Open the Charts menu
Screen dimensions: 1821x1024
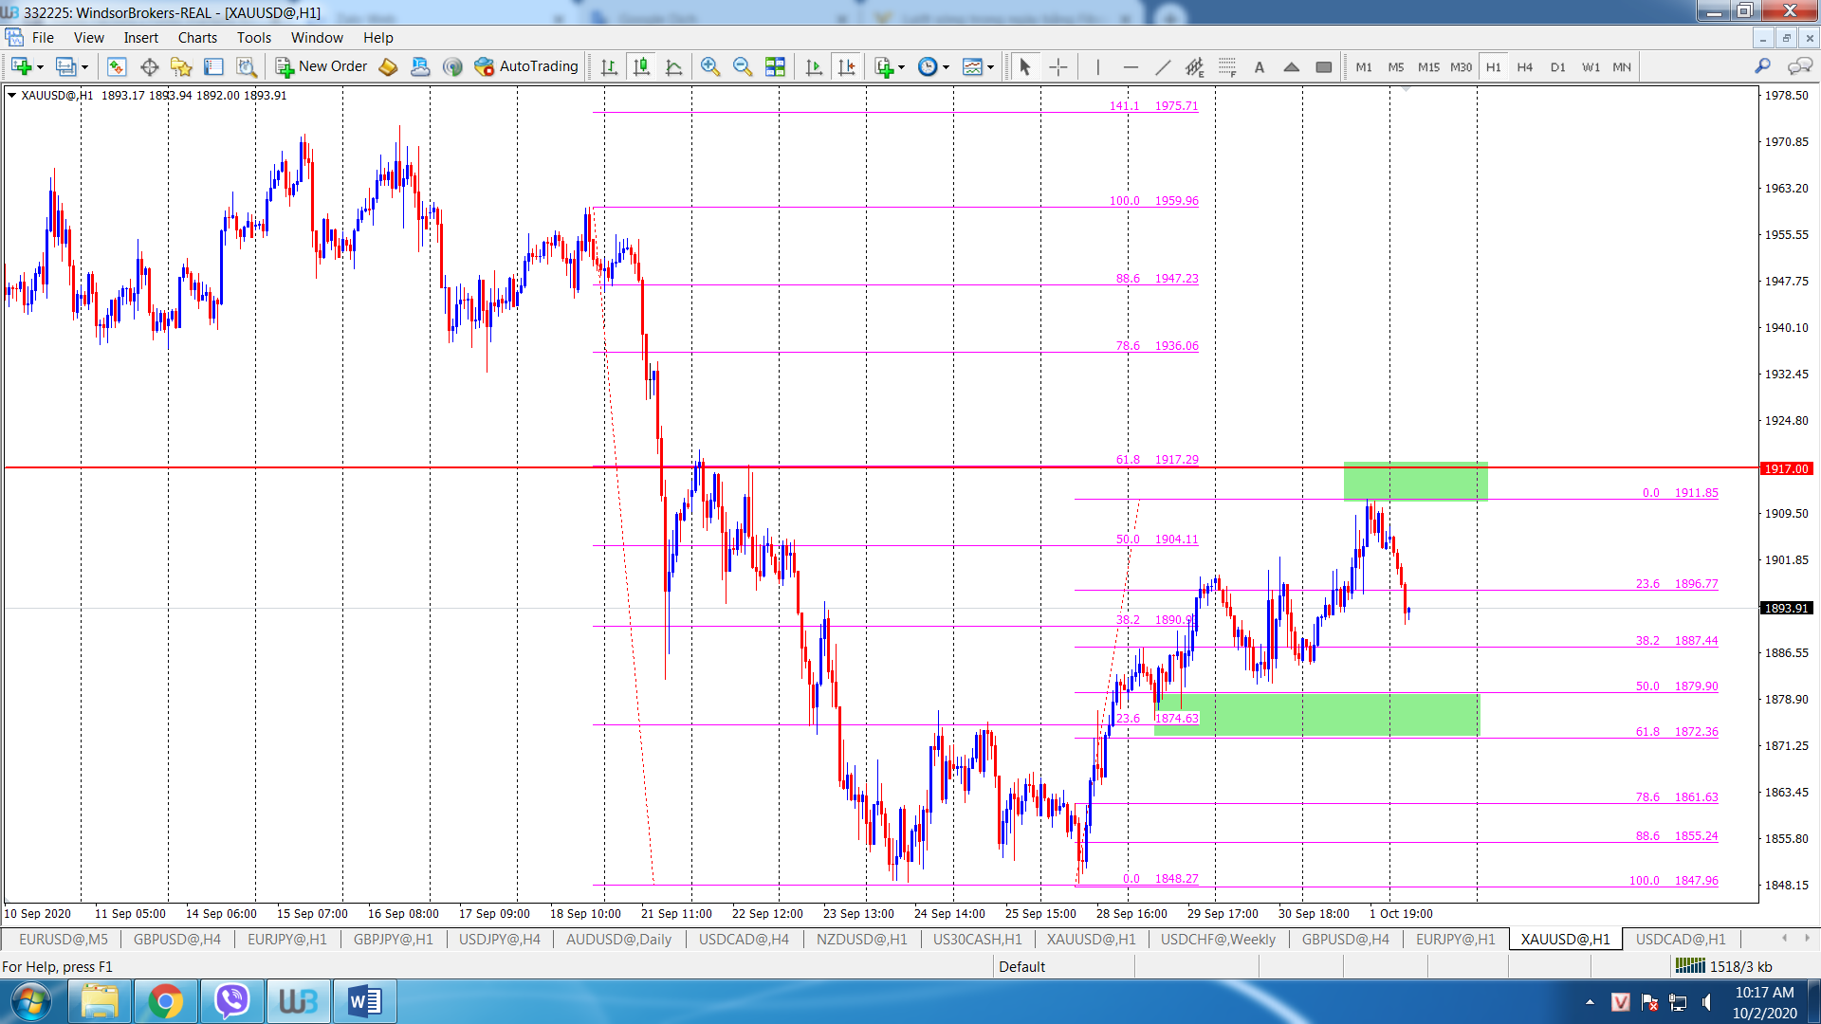point(197,38)
